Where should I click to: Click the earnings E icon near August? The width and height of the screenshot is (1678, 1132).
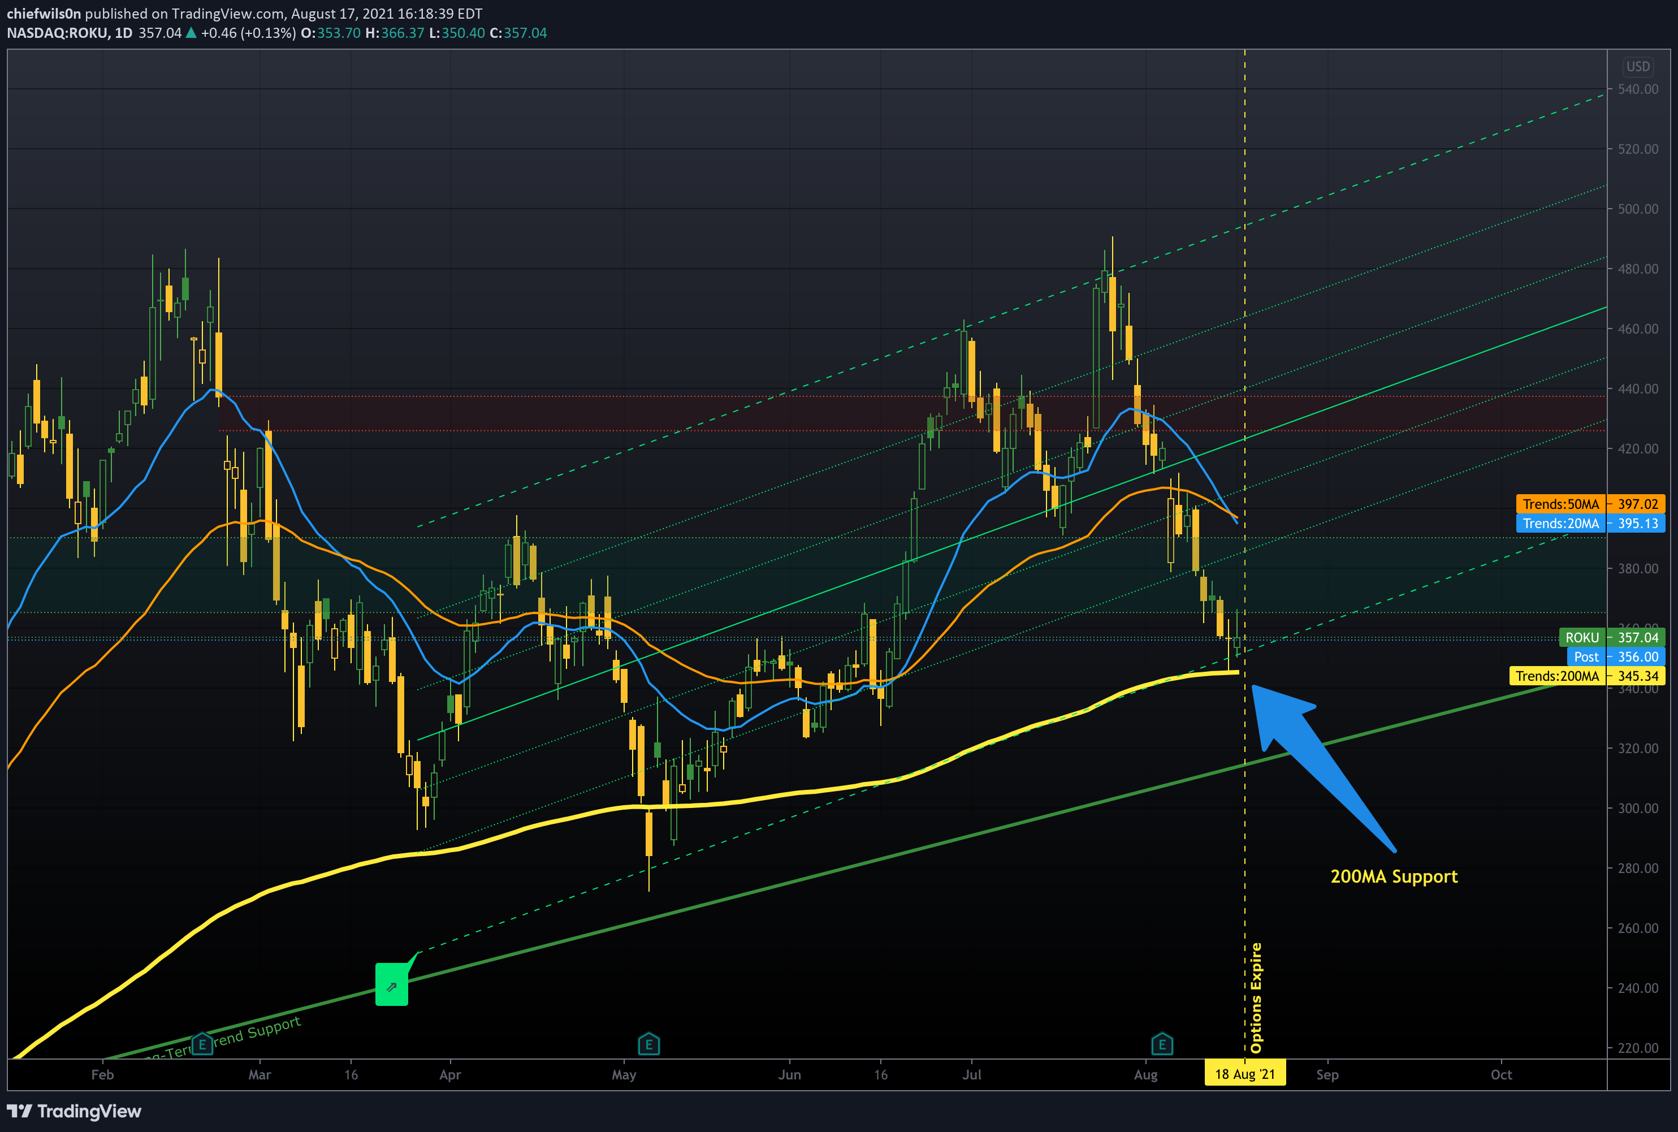[x=1162, y=1044]
